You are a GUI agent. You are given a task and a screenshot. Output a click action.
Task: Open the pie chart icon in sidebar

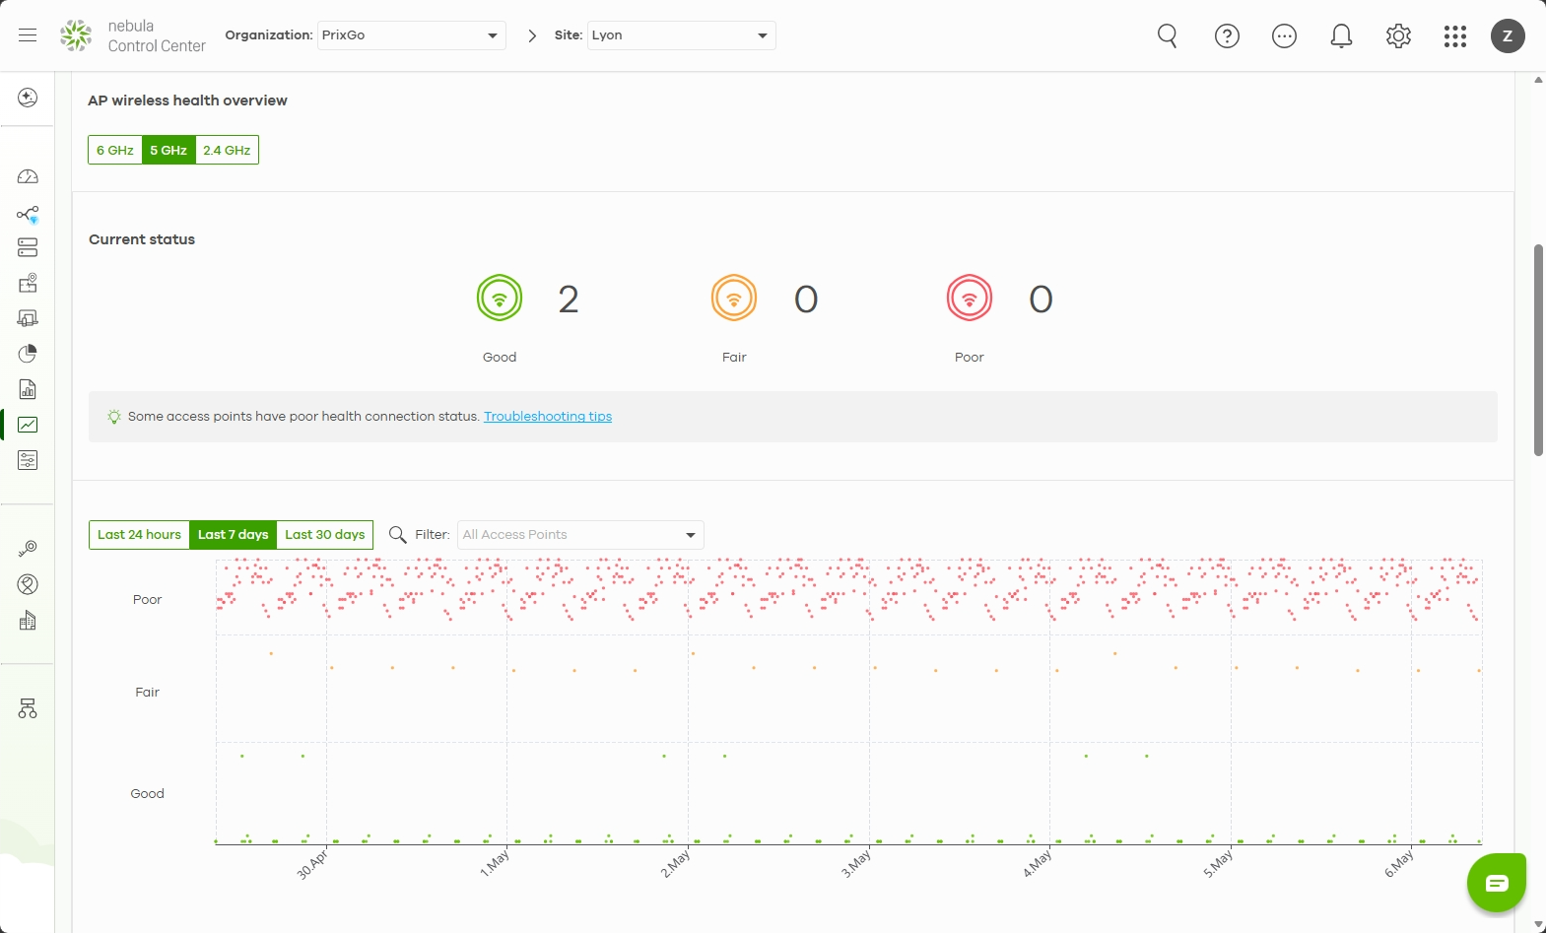pos(28,354)
